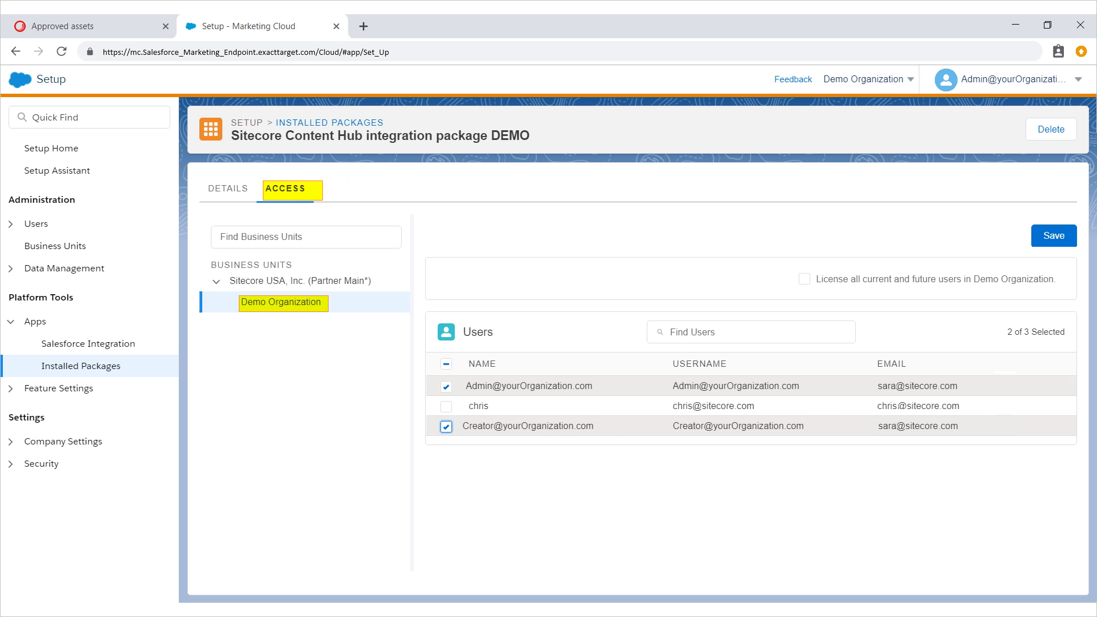Viewport: 1097px width, 617px height.
Task: Click the search icon in Find Users
Action: click(660, 332)
